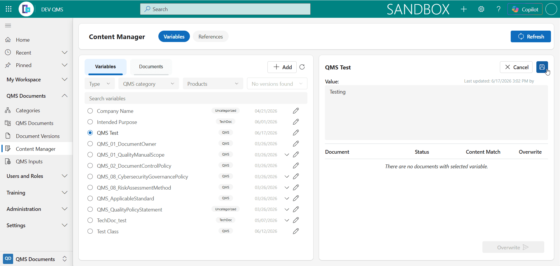The height and width of the screenshot is (266, 560).
Task: Switch to the Documents tab
Action: click(151, 67)
